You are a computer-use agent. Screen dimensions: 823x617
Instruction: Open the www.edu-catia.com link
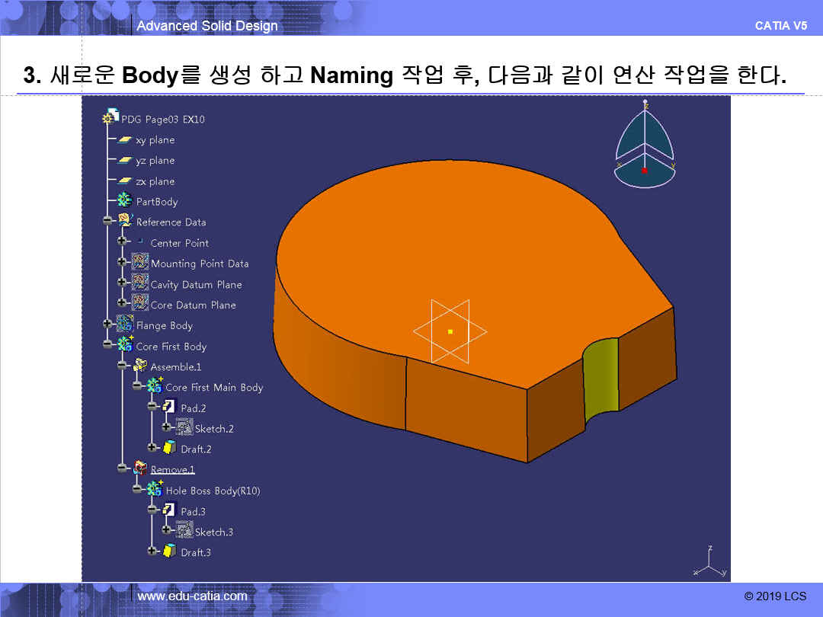tap(192, 596)
